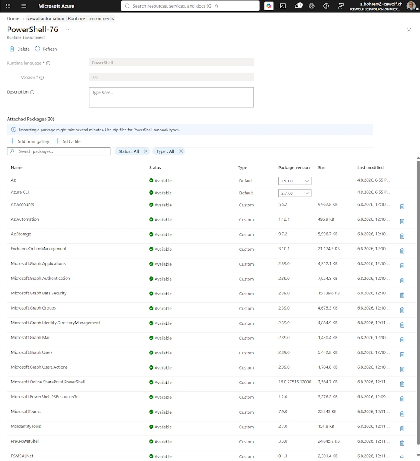Click the Description info icon

(32, 92)
